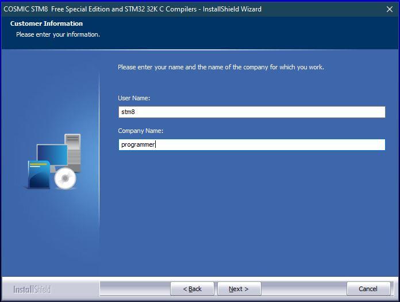The image size is (400, 302).
Task: Click the Next button to continue
Action: click(239, 289)
